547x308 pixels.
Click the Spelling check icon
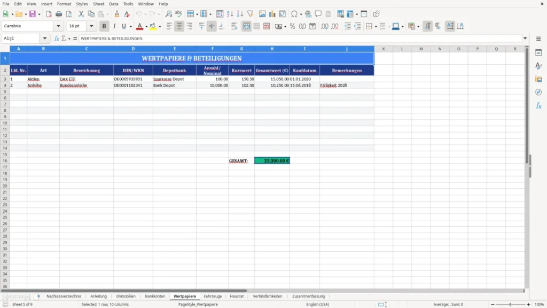point(178,14)
